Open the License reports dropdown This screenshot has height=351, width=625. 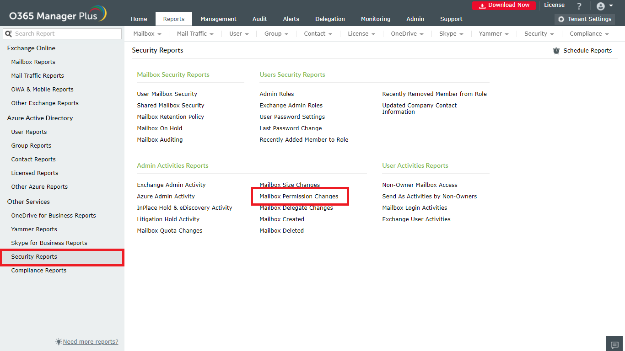pyautogui.click(x=361, y=34)
